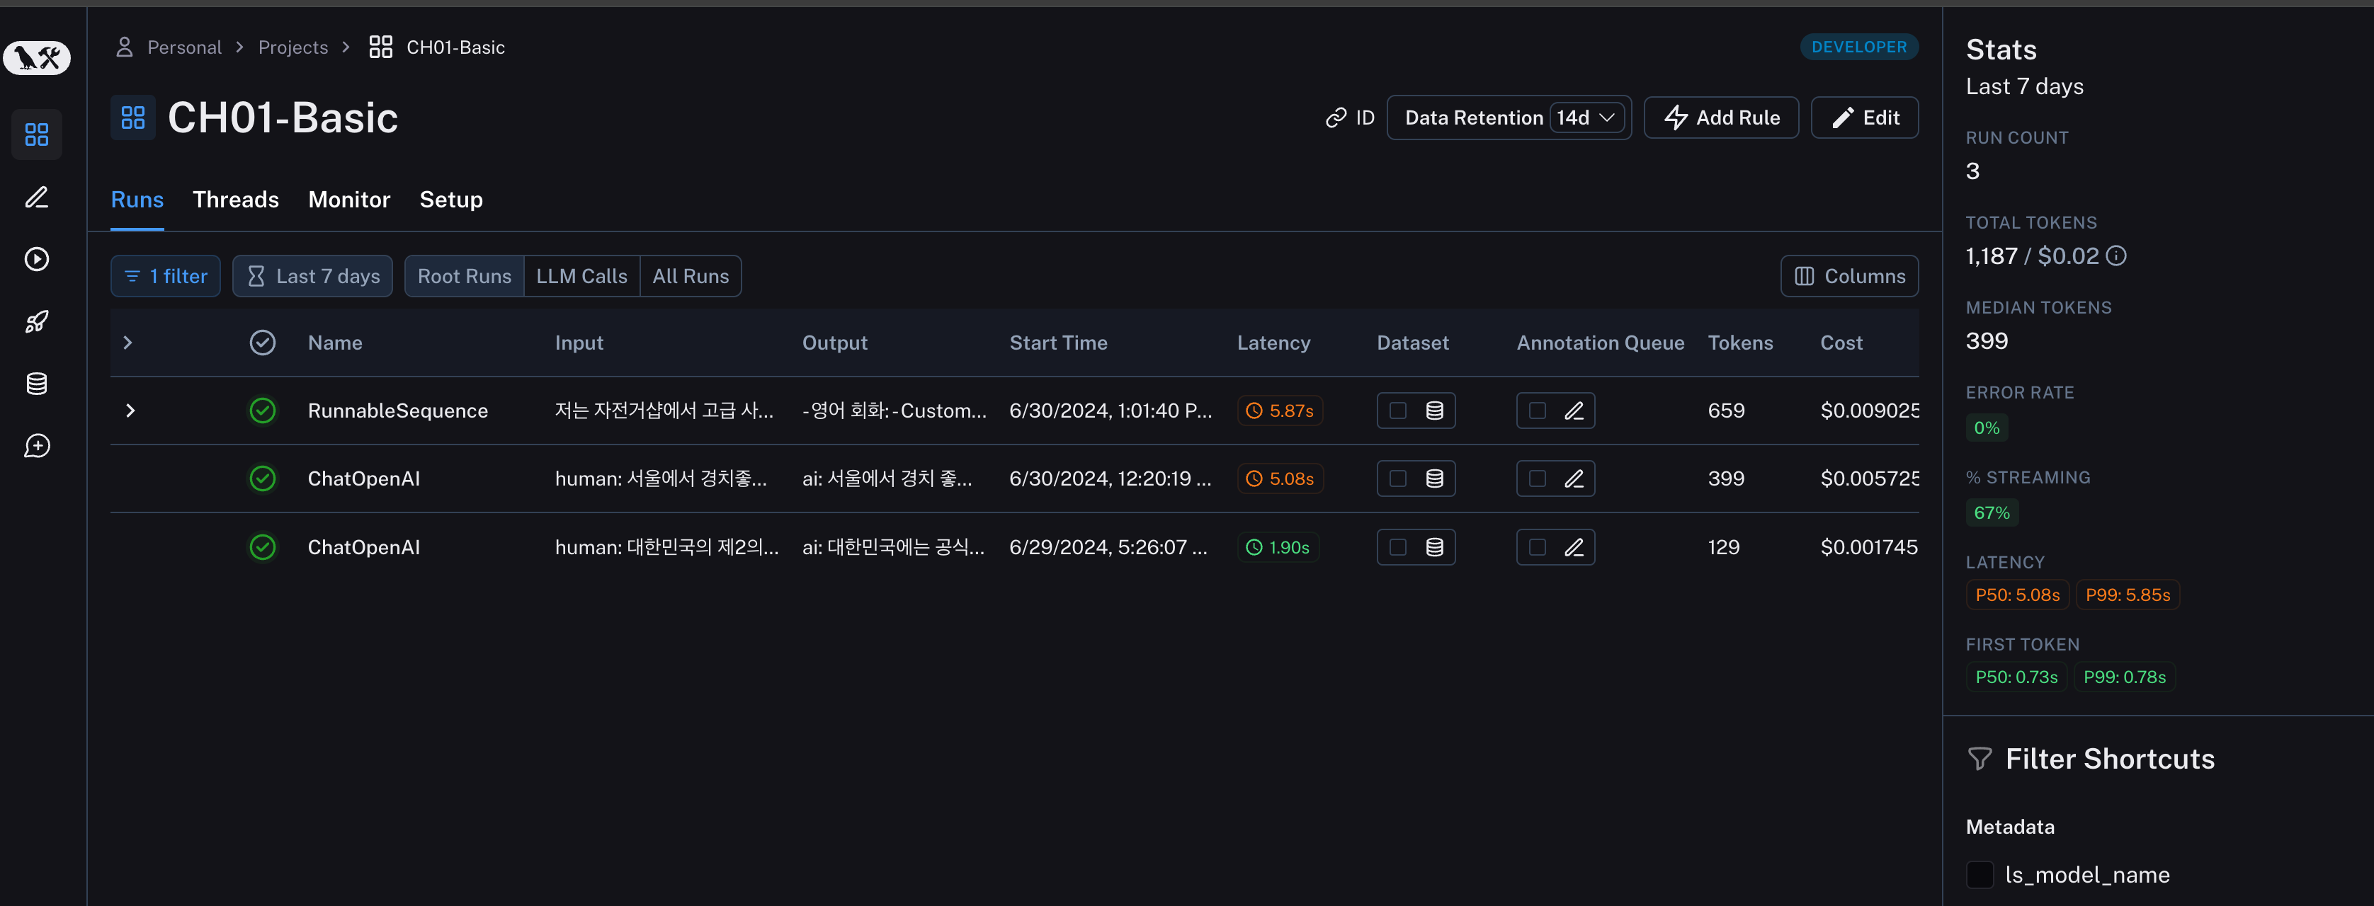The height and width of the screenshot is (906, 2374).
Task: Check the ls_model_name metadata checkbox
Action: coord(1979,875)
